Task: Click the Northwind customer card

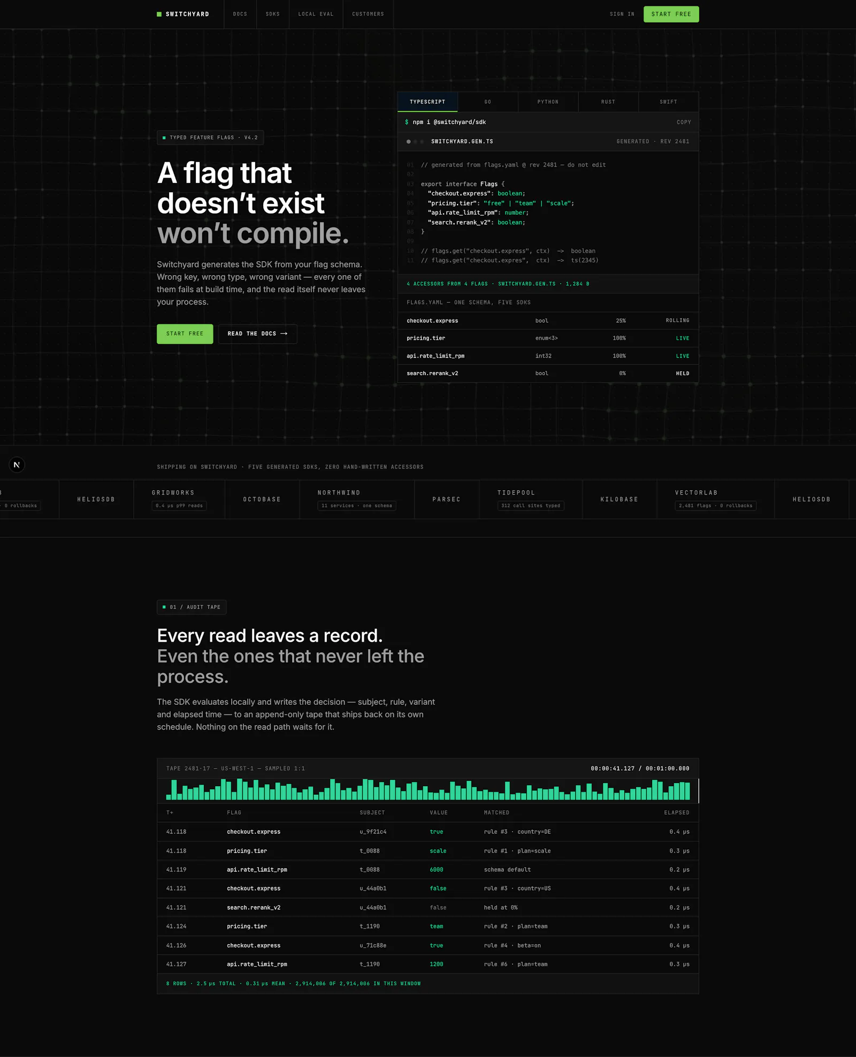Action: tap(357, 499)
